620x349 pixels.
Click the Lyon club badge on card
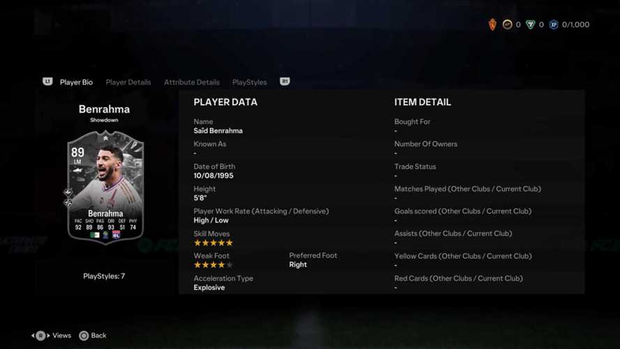tap(116, 235)
